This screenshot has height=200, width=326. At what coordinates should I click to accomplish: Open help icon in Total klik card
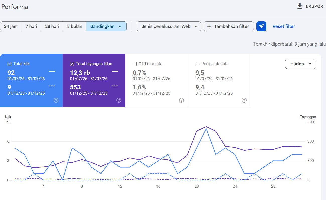click(x=56, y=100)
